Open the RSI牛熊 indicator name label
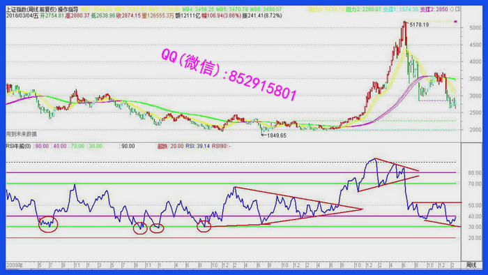488x275 pixels. pyautogui.click(x=18, y=146)
